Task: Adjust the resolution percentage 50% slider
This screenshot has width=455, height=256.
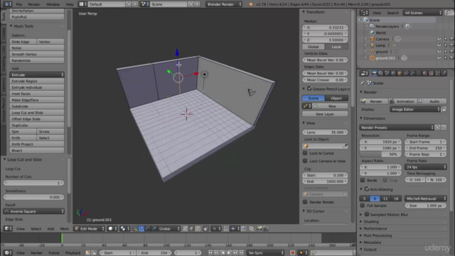Action: point(380,154)
